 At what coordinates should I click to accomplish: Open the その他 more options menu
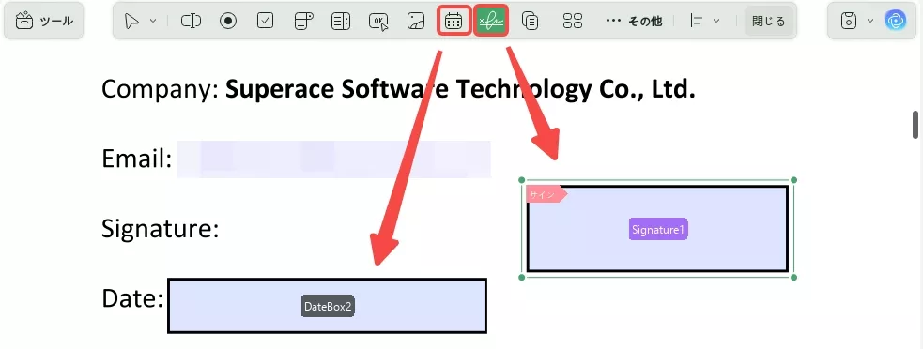[x=634, y=22]
